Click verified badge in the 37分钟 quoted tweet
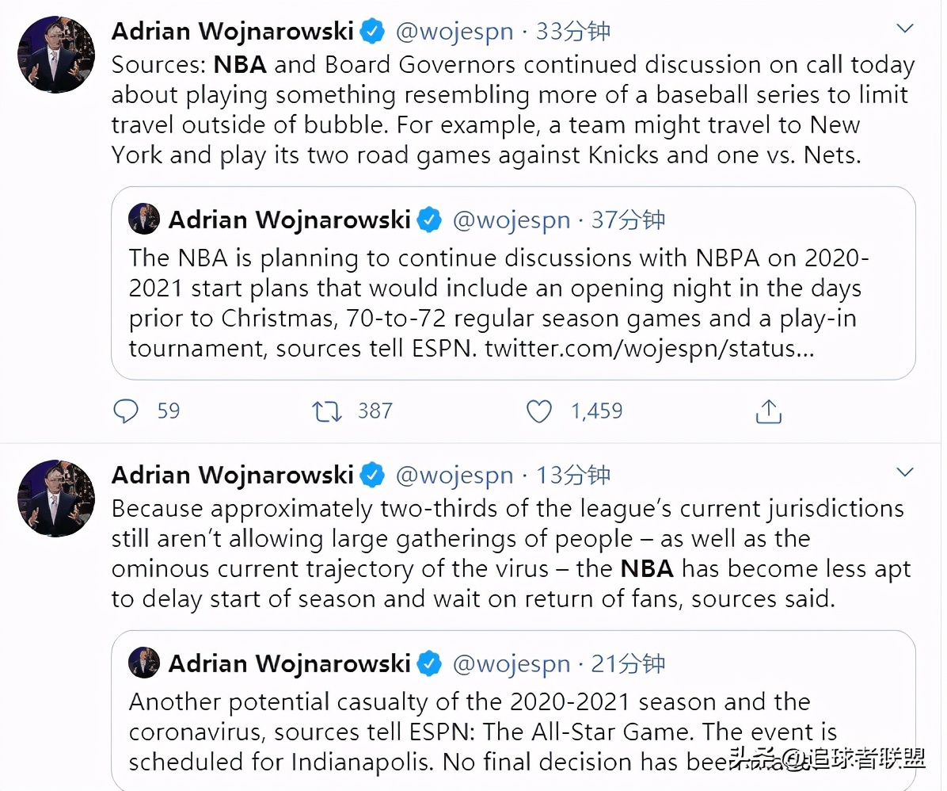 (x=429, y=220)
